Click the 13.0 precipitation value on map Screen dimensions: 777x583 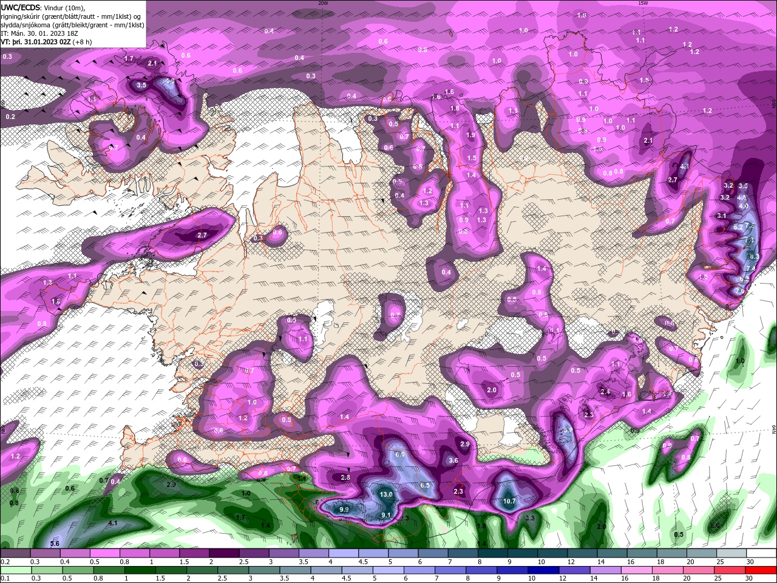[x=386, y=495]
